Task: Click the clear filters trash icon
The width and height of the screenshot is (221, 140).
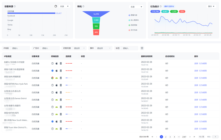Action: point(142,48)
